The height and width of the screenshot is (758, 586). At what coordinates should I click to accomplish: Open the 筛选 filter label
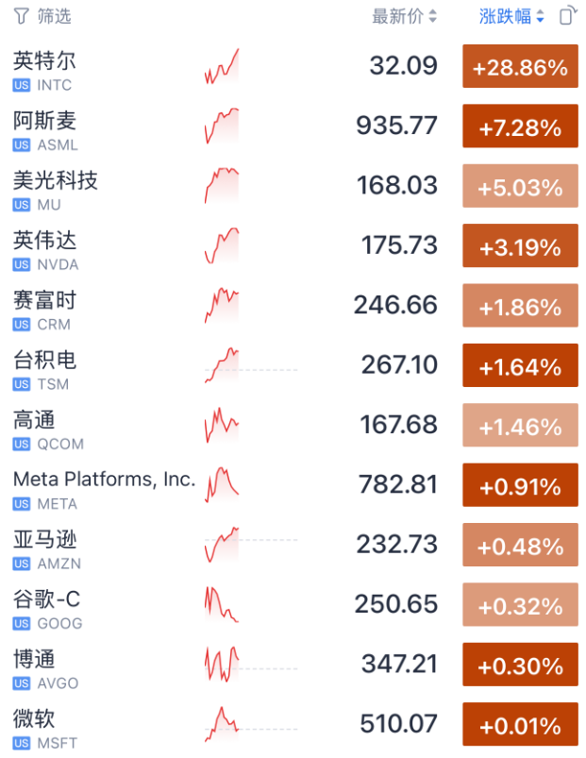tap(54, 16)
